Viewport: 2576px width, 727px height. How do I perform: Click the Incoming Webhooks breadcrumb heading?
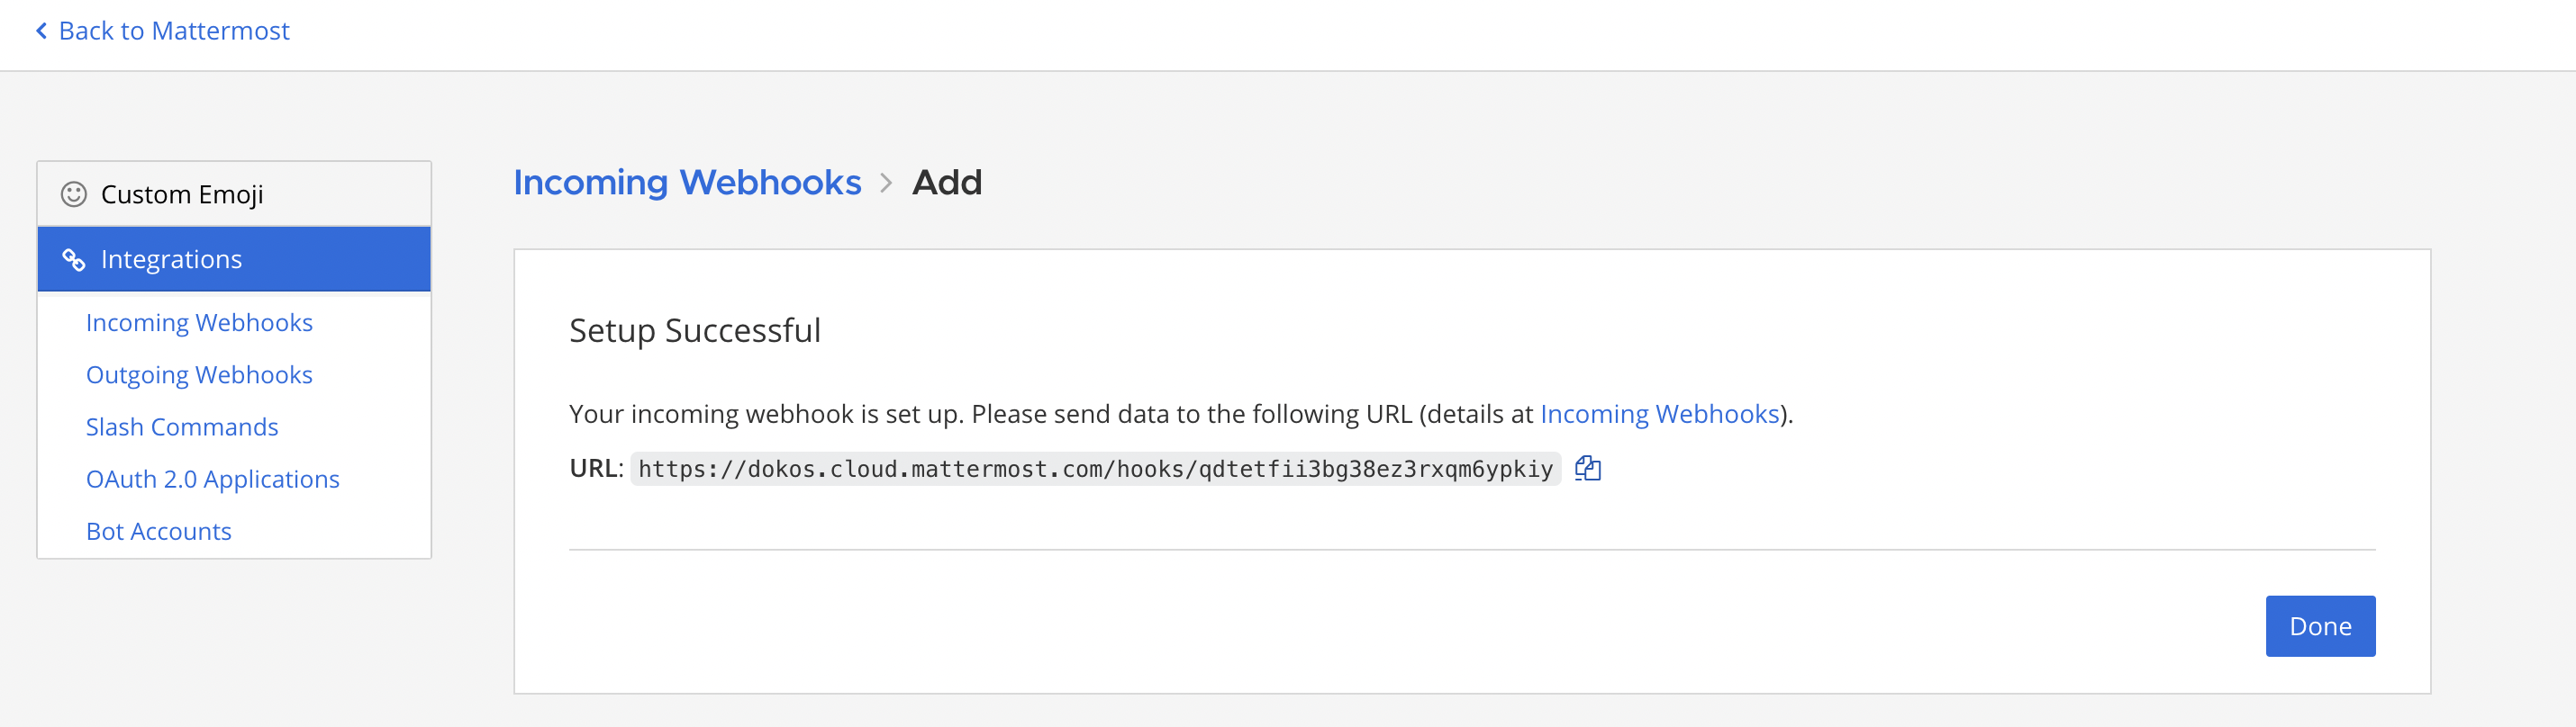(688, 183)
